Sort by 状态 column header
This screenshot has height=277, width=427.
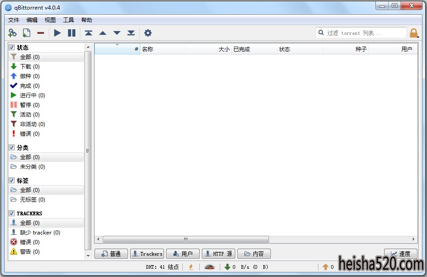(300, 49)
